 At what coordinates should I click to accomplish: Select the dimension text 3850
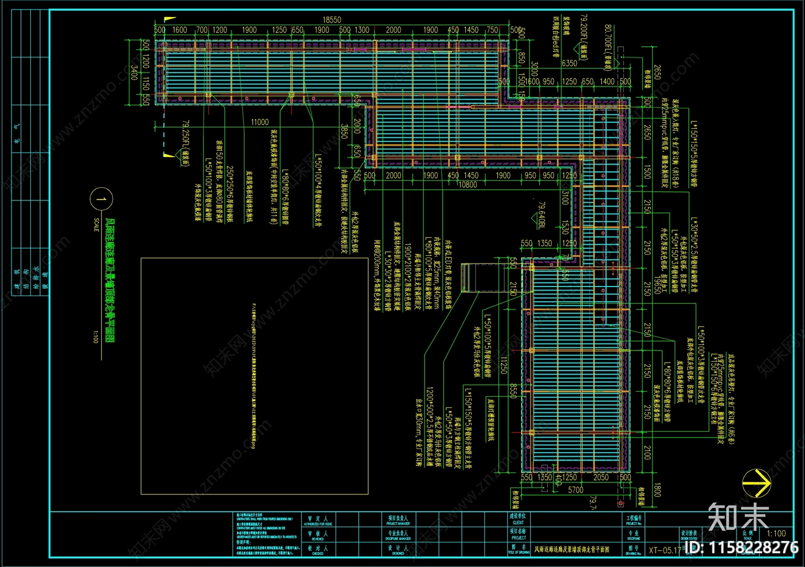(x=345, y=132)
